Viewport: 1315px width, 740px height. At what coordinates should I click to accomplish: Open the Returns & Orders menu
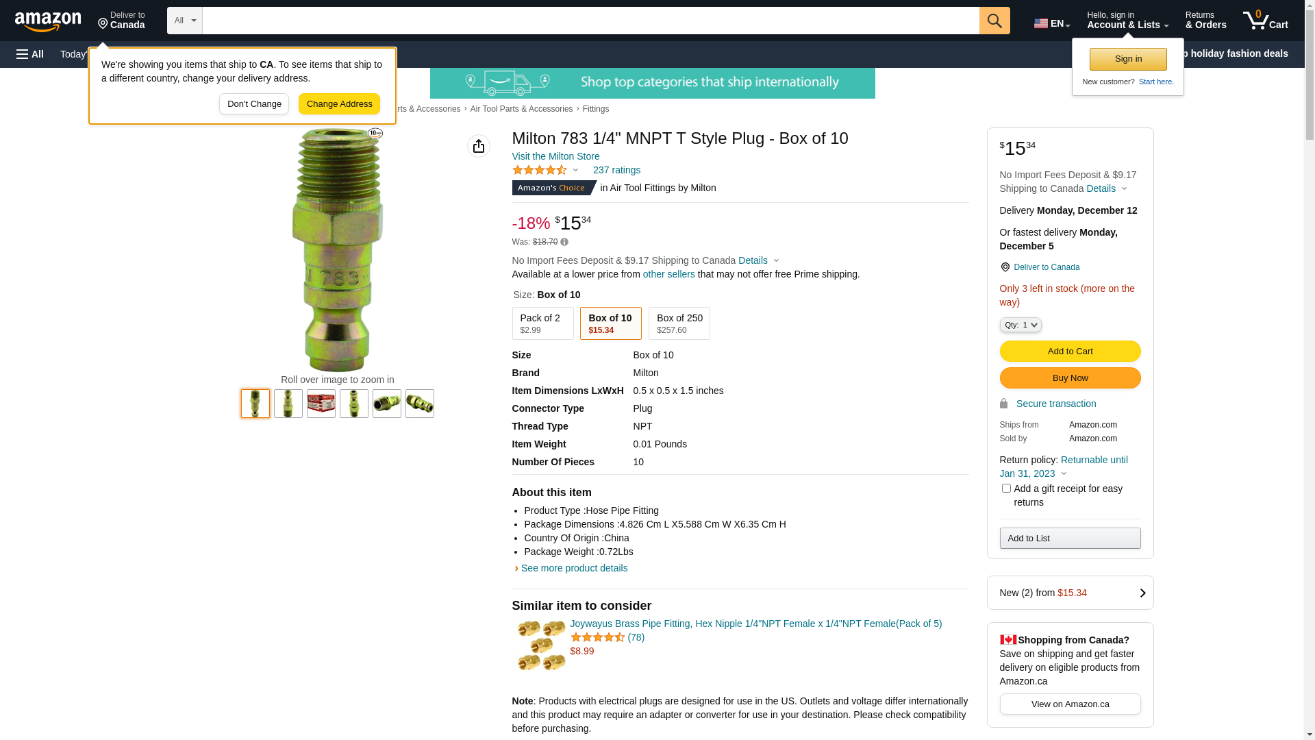1205,21
